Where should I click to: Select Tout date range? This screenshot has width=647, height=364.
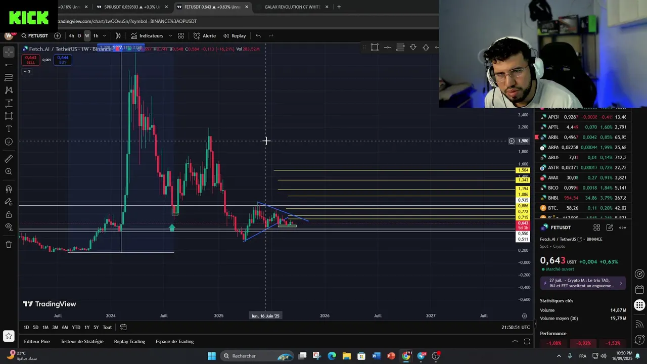[107, 328]
